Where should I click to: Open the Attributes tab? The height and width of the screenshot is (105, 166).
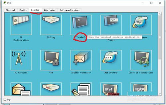(x=50, y=10)
